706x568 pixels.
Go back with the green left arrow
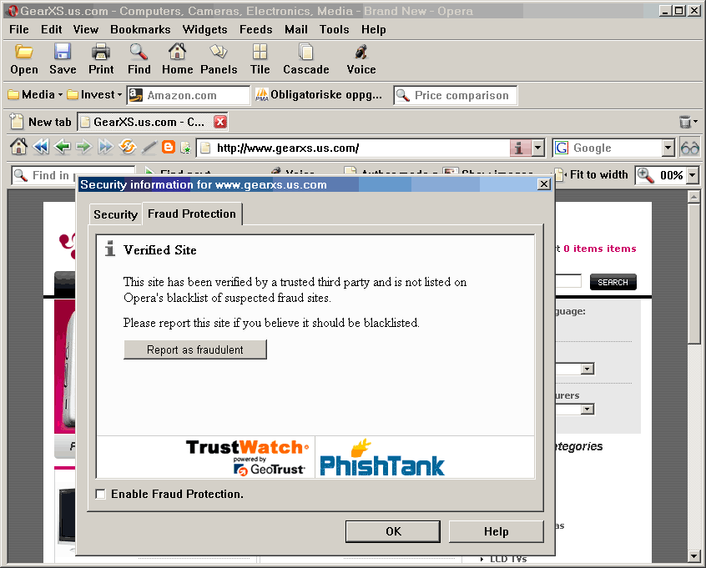point(62,147)
